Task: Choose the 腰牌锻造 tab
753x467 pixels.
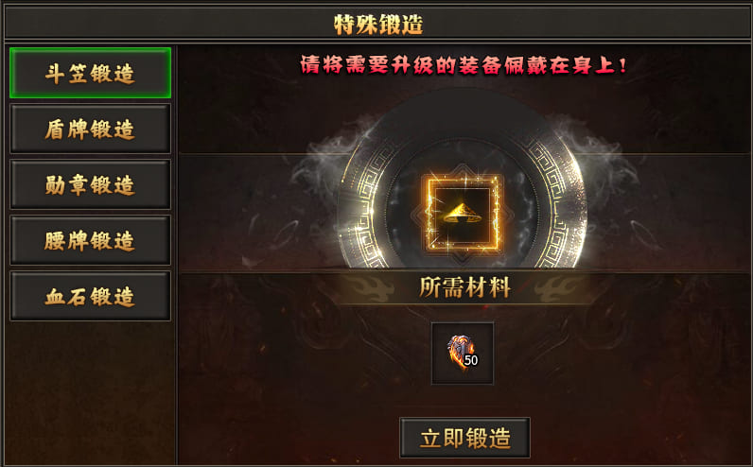Action: (90, 240)
